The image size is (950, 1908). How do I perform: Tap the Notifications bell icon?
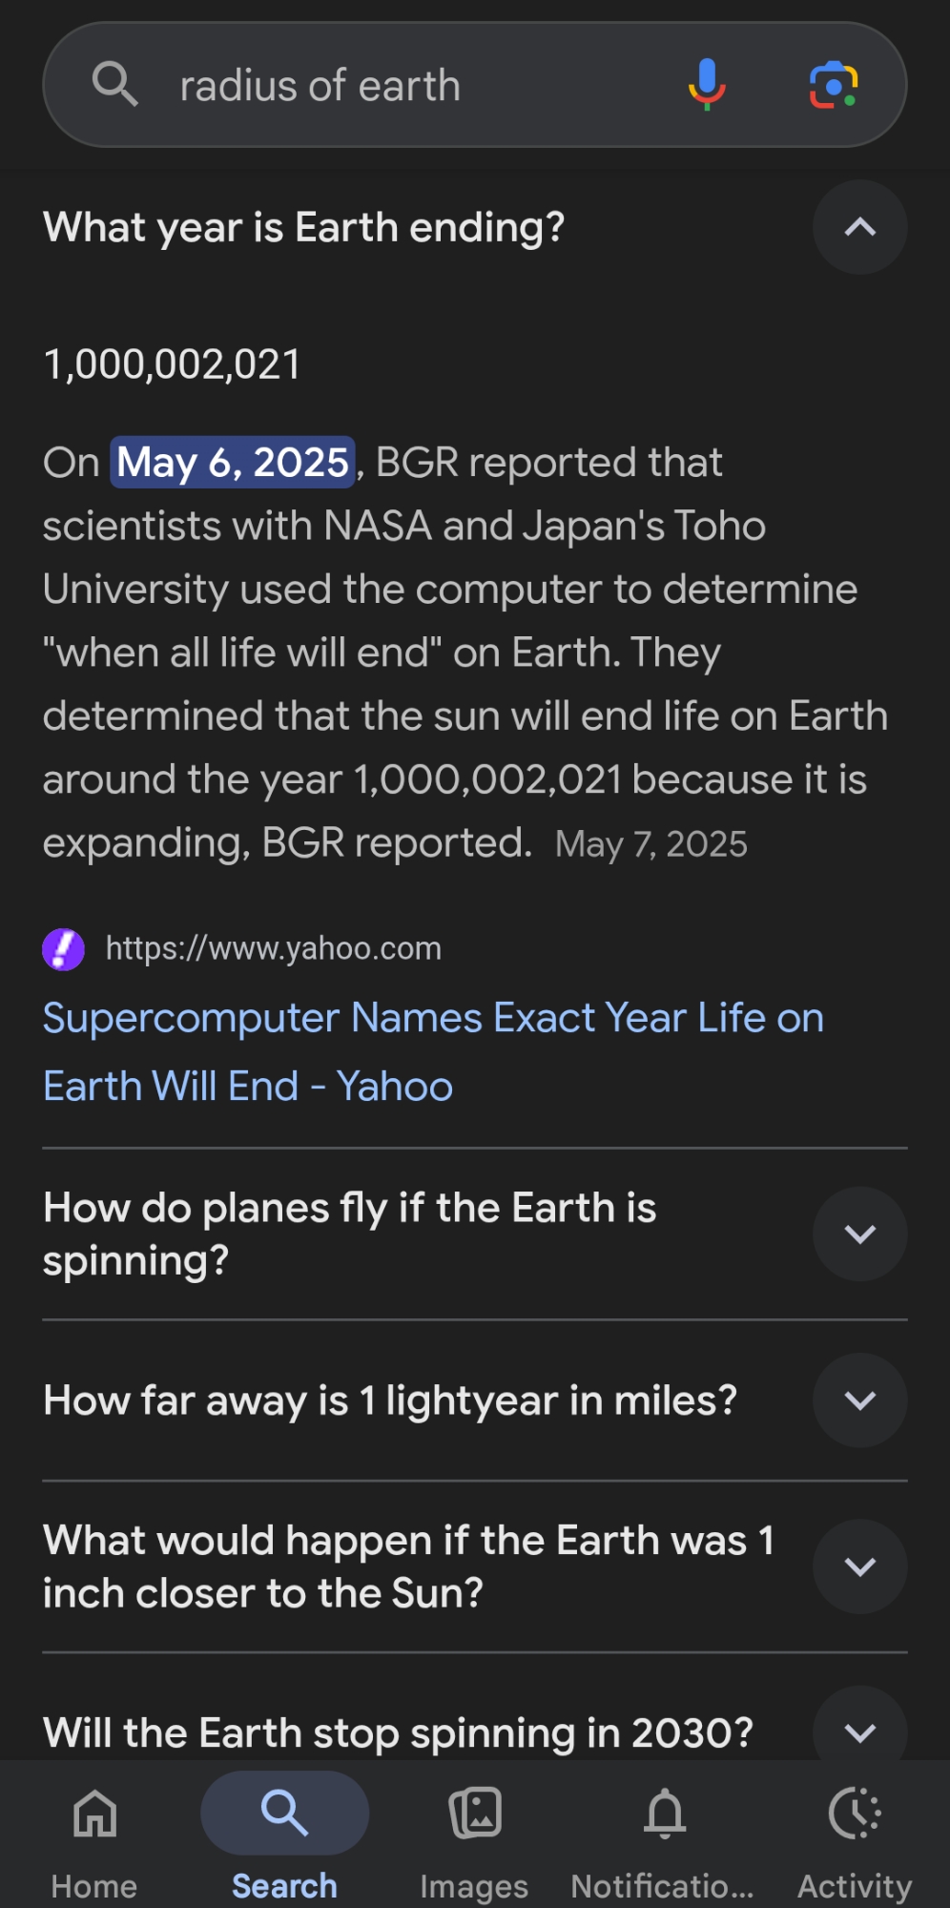(x=665, y=1813)
